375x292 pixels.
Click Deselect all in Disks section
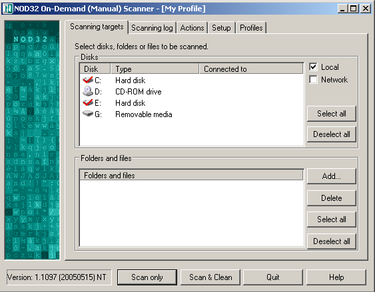tap(332, 134)
